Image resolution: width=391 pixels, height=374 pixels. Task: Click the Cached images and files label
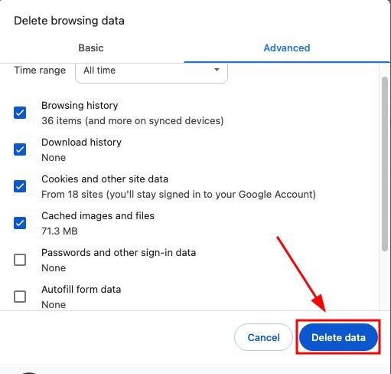tap(98, 215)
